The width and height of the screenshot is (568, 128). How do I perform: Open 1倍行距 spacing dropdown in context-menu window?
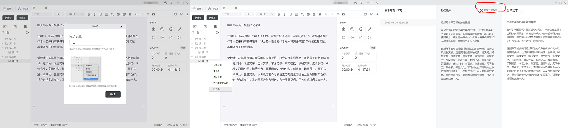265,14
